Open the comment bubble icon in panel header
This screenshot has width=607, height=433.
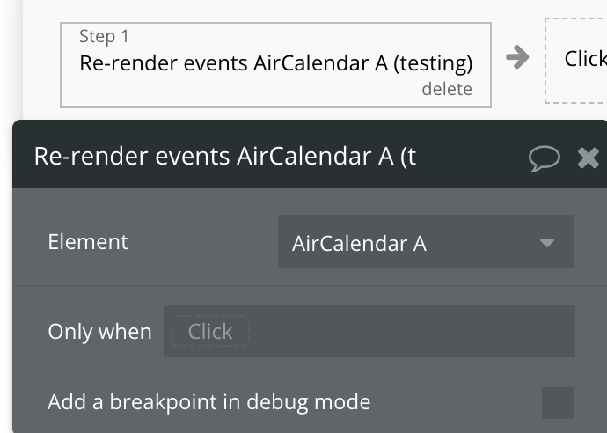click(x=544, y=158)
